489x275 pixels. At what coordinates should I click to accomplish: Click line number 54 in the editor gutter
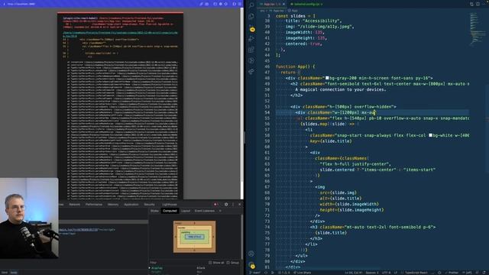(x=267, y=112)
